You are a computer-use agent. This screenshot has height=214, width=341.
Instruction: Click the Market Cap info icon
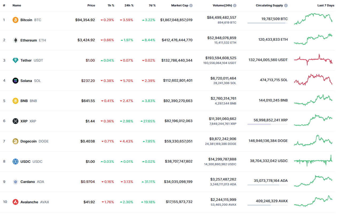click(191, 5)
